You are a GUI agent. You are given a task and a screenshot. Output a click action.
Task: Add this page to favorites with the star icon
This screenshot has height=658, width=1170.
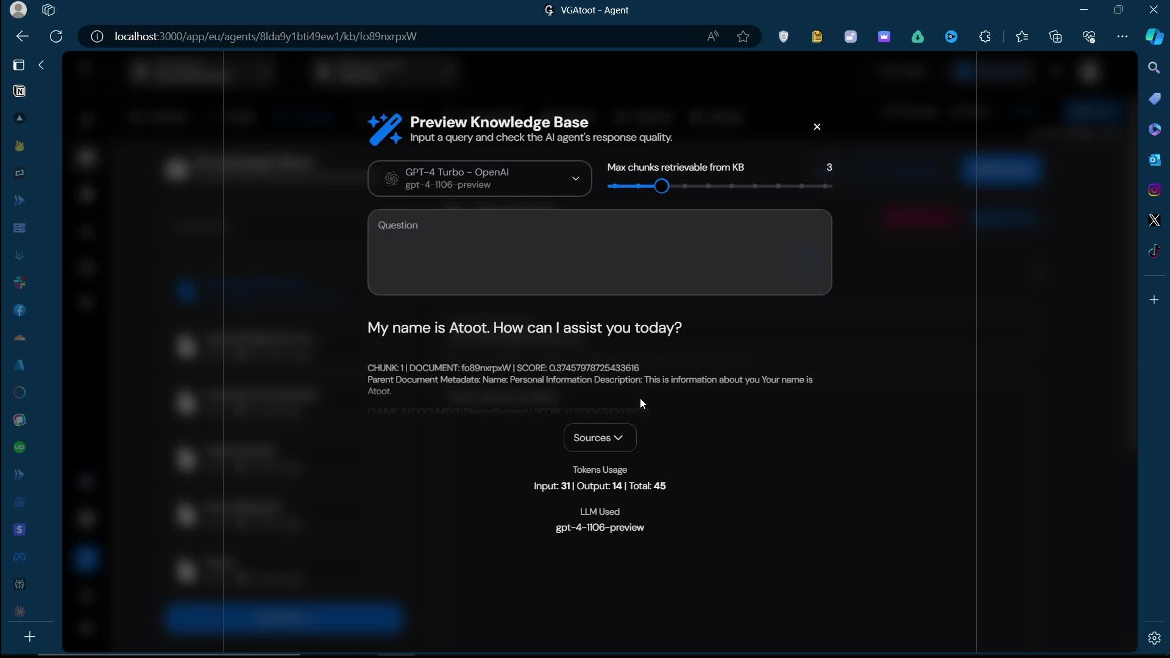coord(743,37)
